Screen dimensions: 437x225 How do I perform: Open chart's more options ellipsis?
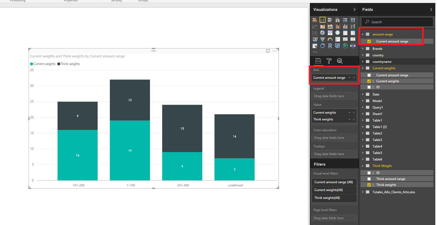[275, 51]
